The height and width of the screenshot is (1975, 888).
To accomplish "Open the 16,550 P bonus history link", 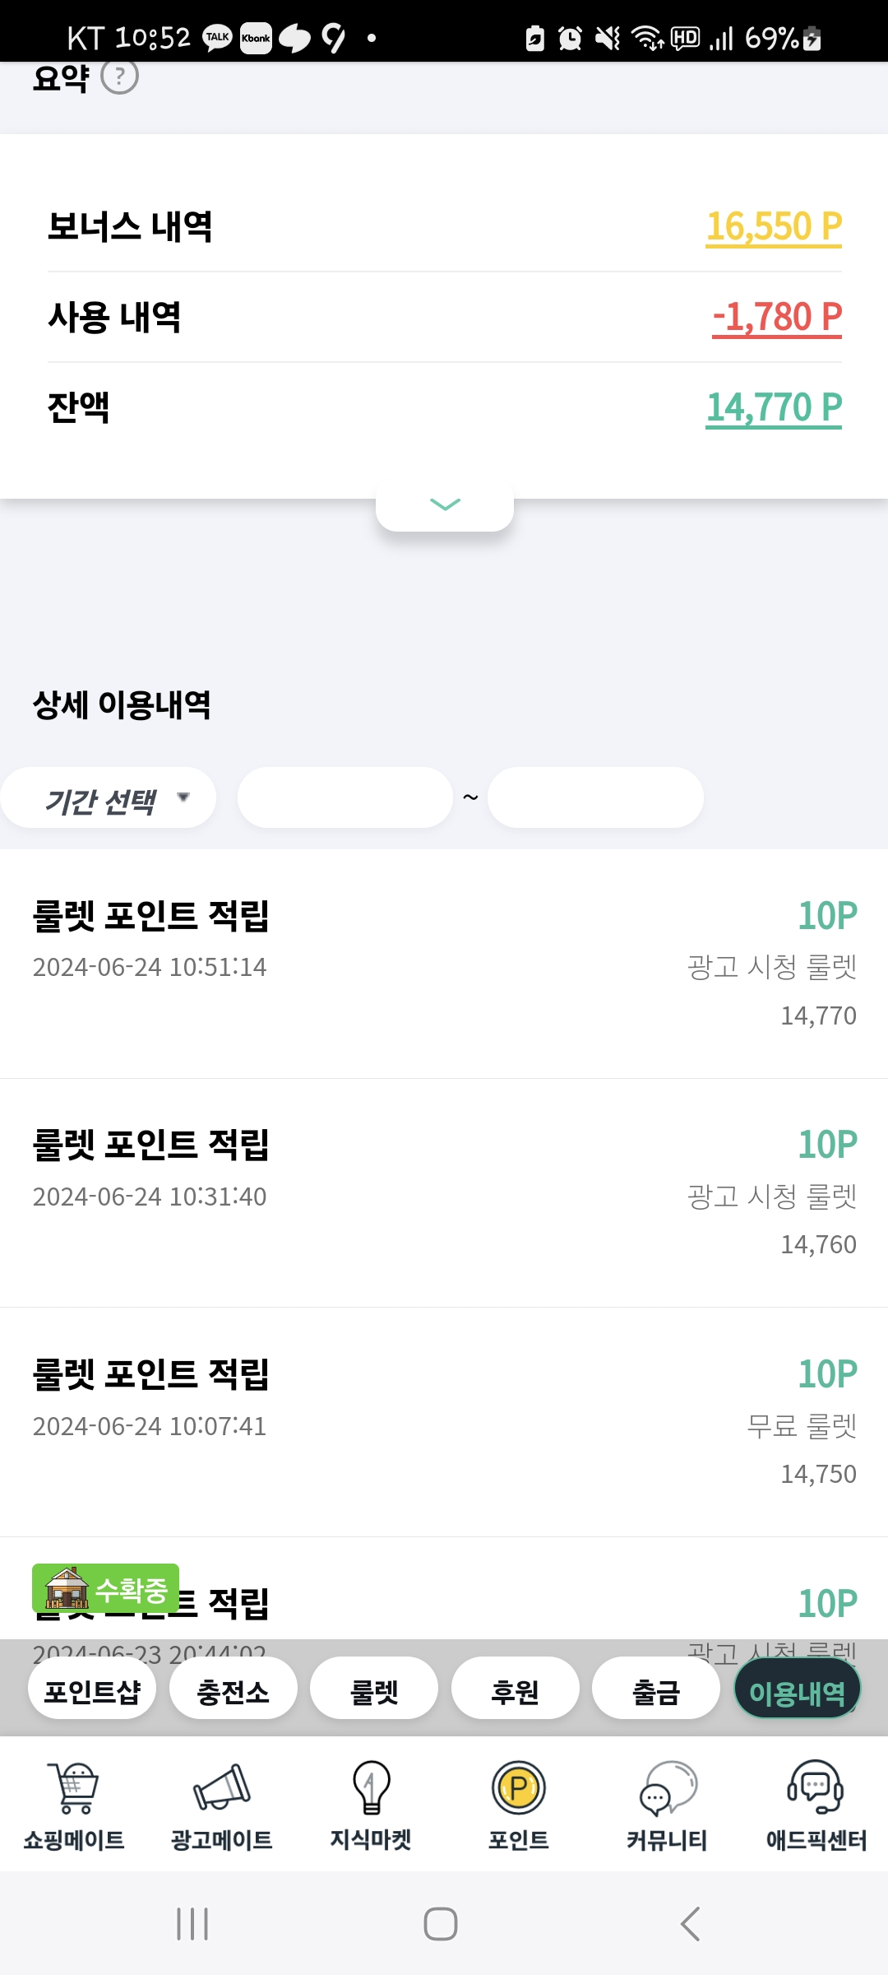I will click(x=774, y=227).
